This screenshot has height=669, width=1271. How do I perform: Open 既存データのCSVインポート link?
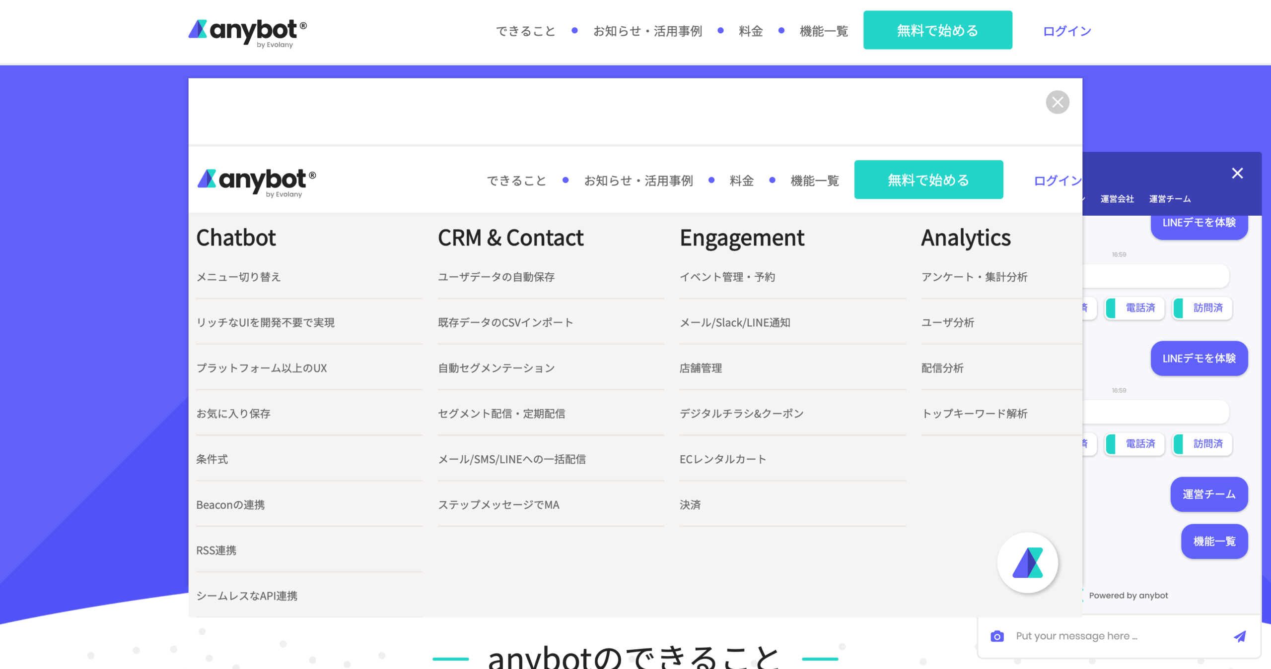point(505,322)
